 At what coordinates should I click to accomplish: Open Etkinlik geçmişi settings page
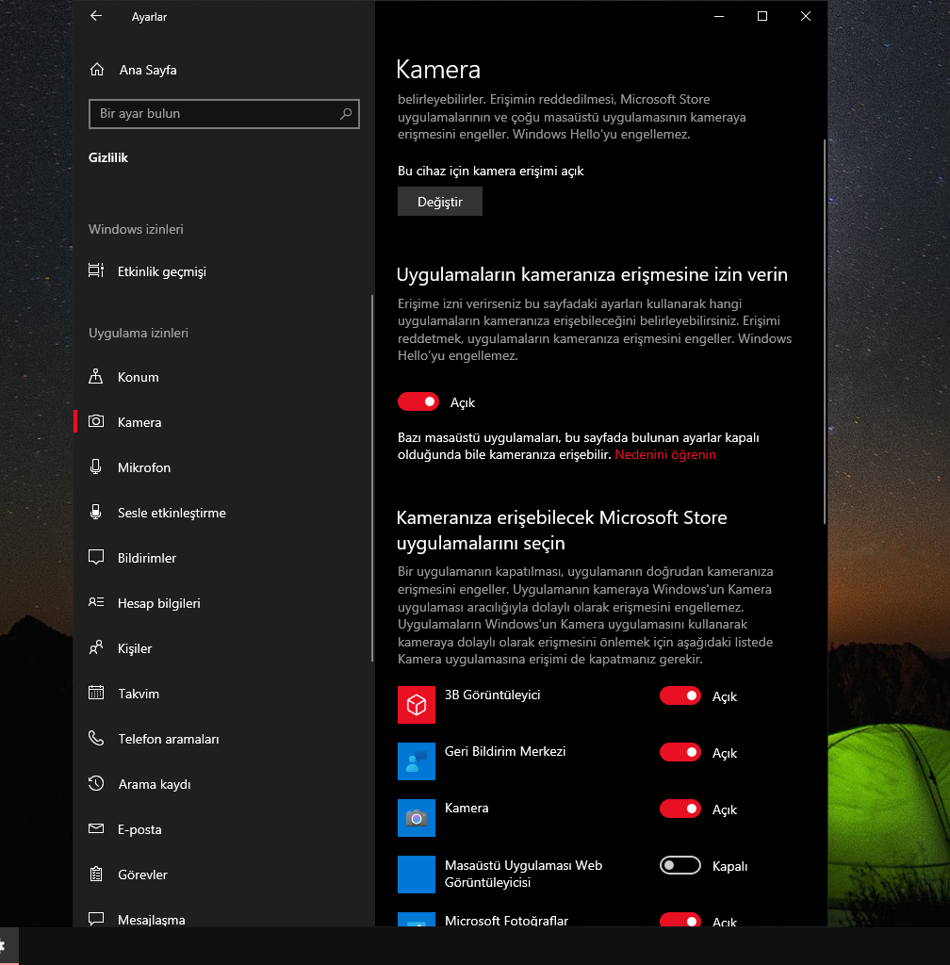coord(222,271)
